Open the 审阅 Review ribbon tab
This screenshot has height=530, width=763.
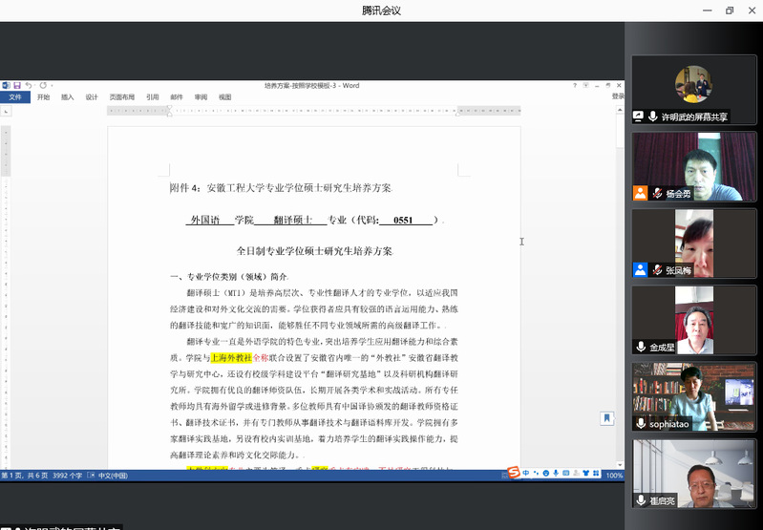coord(201,97)
